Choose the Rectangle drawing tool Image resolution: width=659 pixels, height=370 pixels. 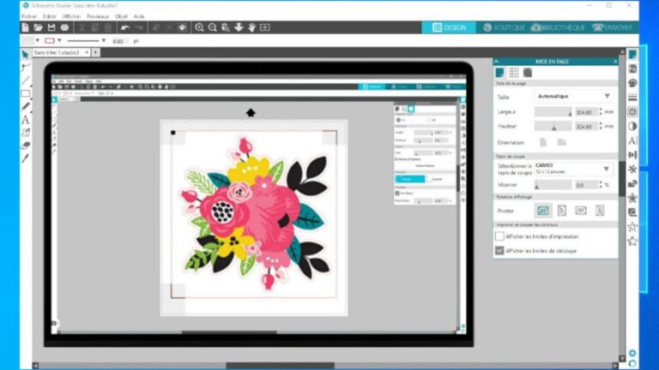tap(26, 93)
